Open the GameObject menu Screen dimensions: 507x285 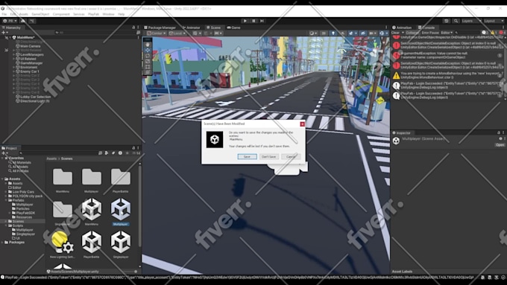point(40,14)
